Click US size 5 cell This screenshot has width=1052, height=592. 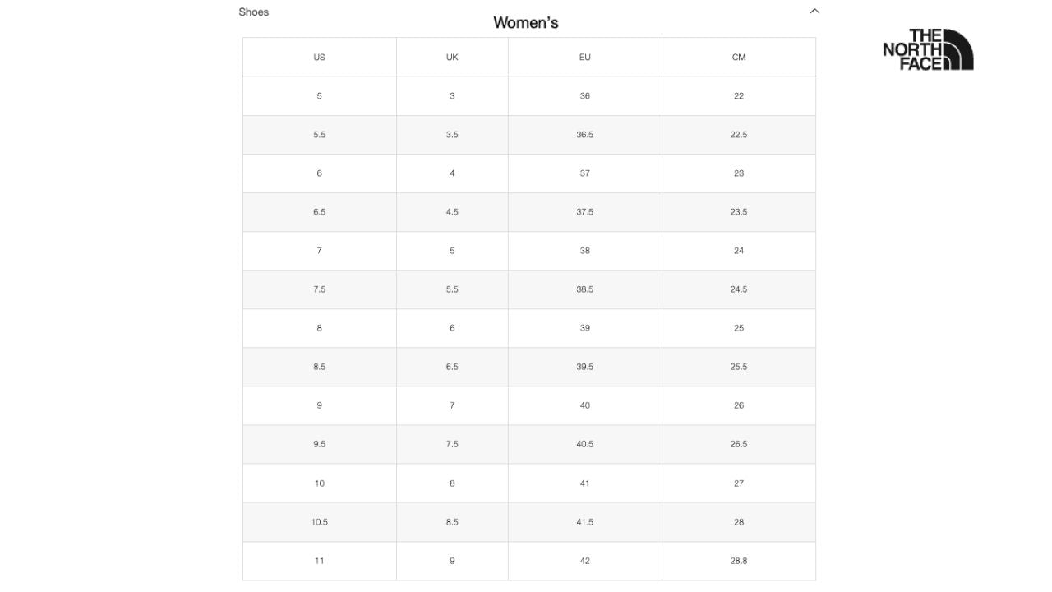319,95
